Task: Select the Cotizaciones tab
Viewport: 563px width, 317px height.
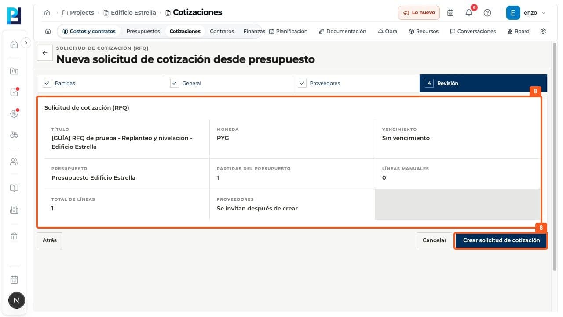Action: pyautogui.click(x=185, y=31)
